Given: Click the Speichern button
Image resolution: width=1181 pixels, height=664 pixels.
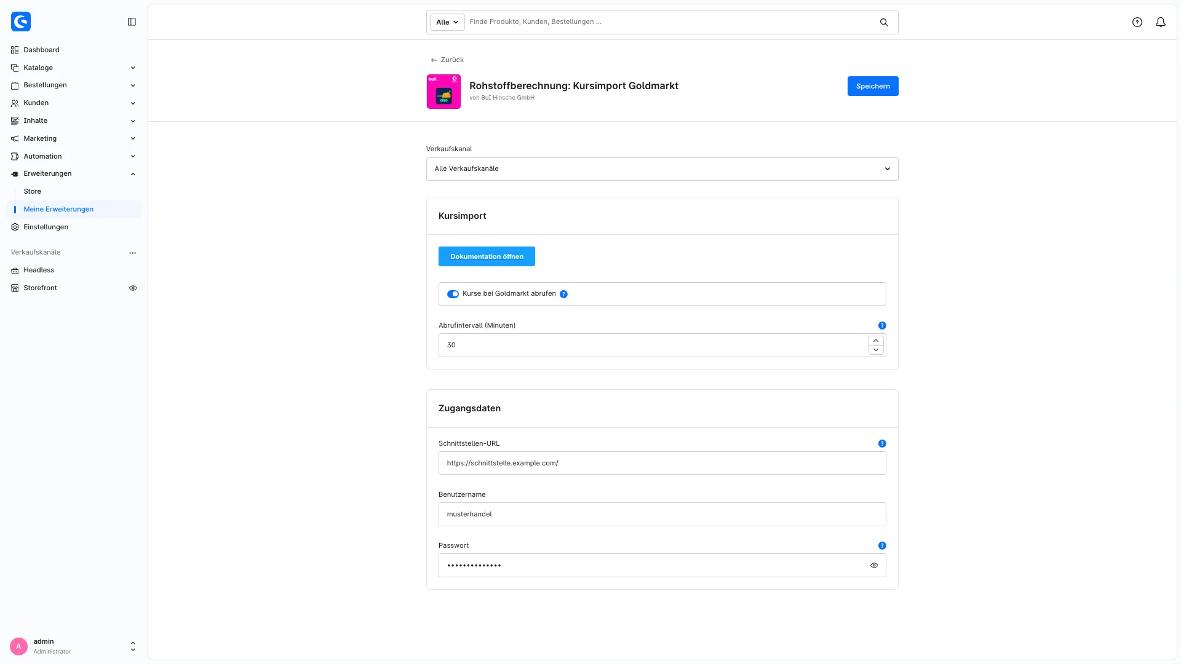Looking at the screenshot, I should 873,86.
